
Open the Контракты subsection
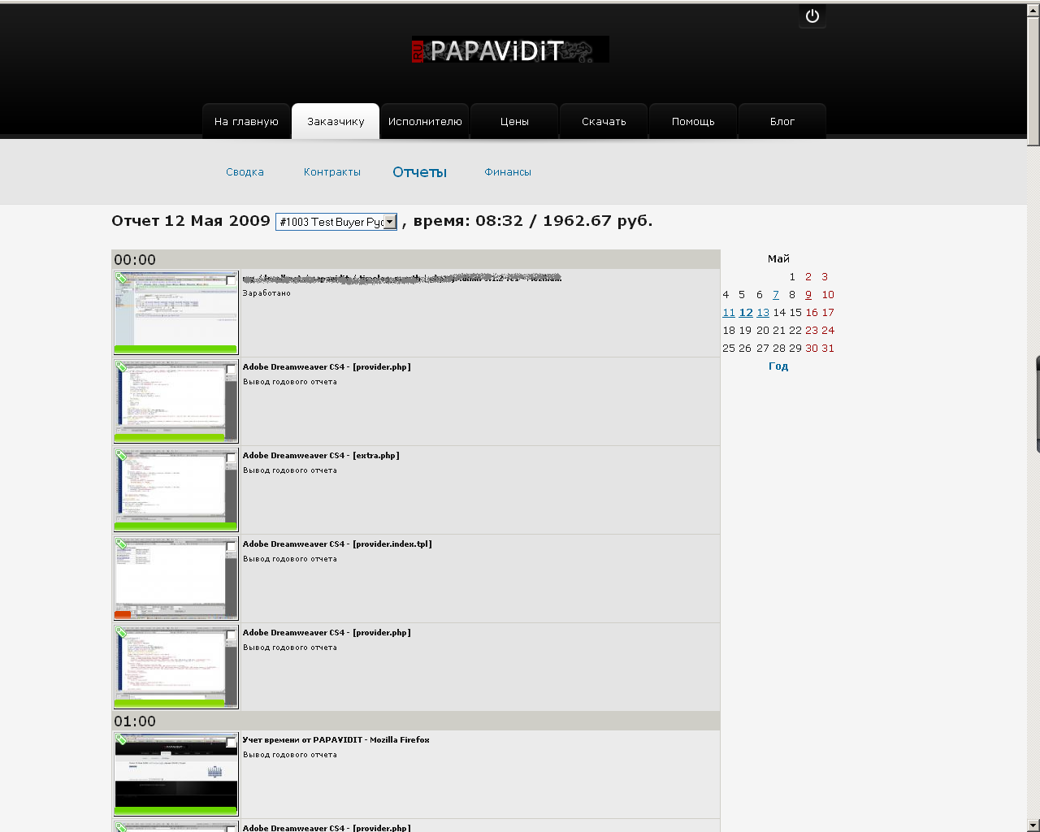coord(332,172)
